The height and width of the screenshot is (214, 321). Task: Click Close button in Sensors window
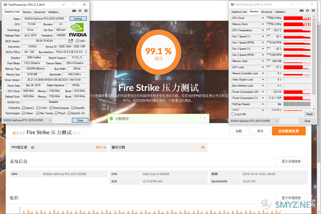pos(307,121)
